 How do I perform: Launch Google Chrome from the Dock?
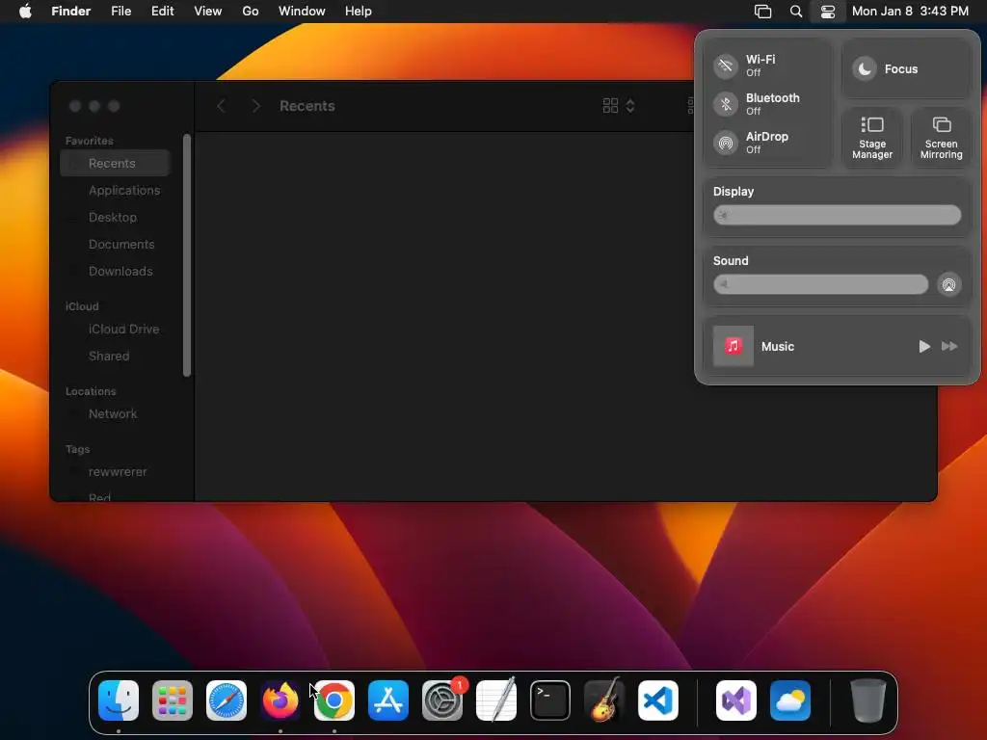[x=334, y=700]
